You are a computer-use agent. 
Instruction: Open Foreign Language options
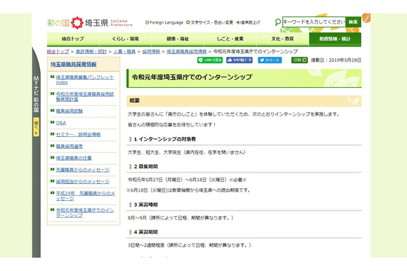click(164, 23)
